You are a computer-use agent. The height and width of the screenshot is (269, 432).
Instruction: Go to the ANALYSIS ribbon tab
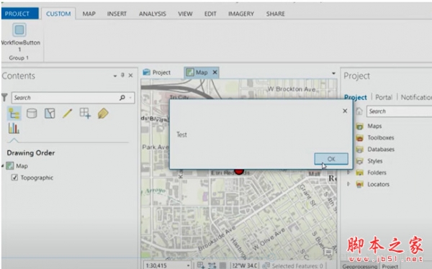153,14
